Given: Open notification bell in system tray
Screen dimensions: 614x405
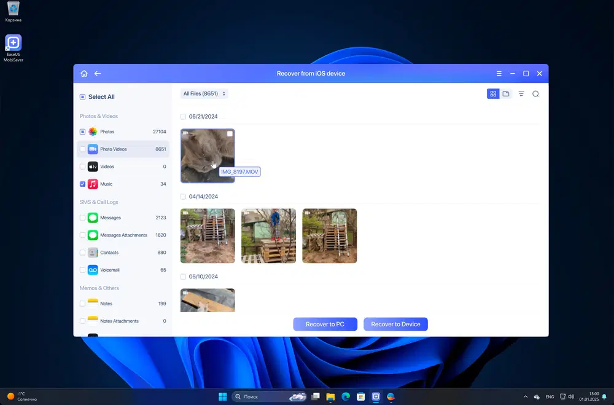Looking at the screenshot, I should [604, 397].
